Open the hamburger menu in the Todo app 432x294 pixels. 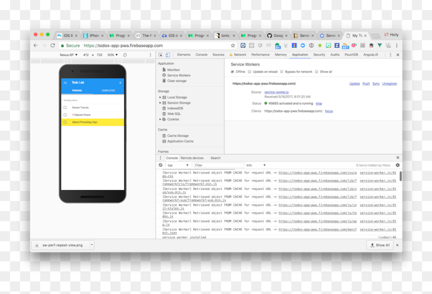coord(65,82)
